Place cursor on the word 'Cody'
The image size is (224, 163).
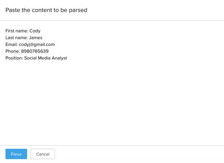(35, 31)
